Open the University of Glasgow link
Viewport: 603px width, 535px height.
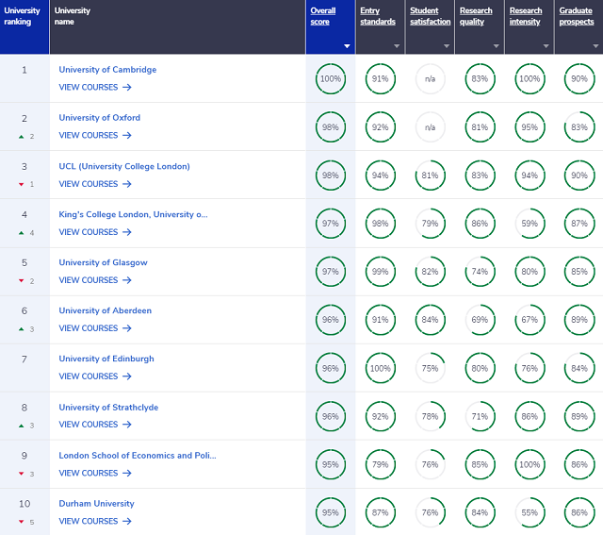click(x=103, y=262)
